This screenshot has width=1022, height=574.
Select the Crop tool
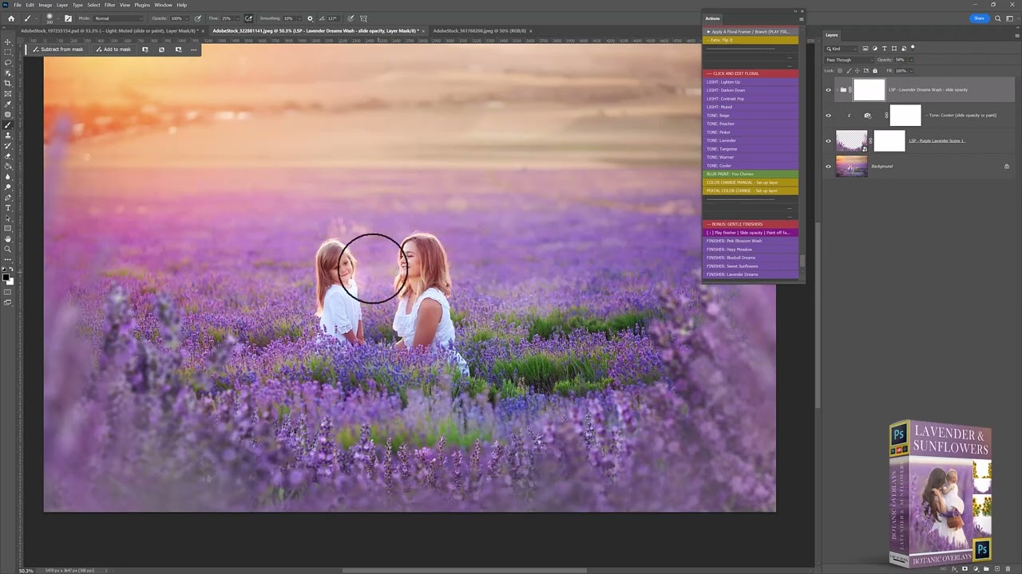point(8,83)
